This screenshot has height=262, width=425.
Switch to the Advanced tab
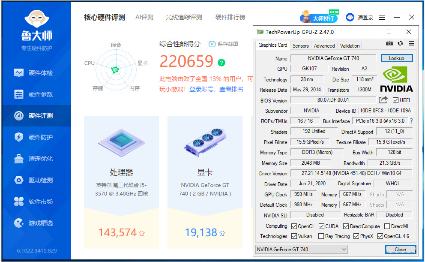[324, 46]
